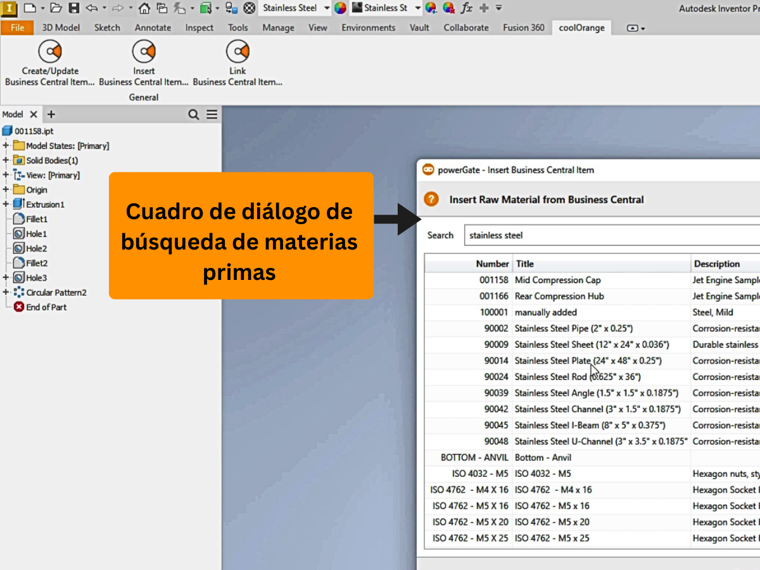Open the fx parameters dialog
Viewport: 760px width, 570px height.
(467, 8)
